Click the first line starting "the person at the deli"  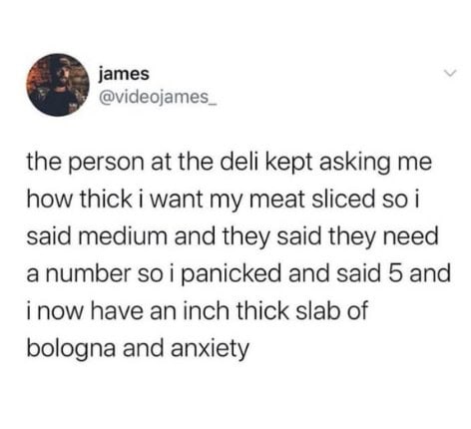coord(229,163)
